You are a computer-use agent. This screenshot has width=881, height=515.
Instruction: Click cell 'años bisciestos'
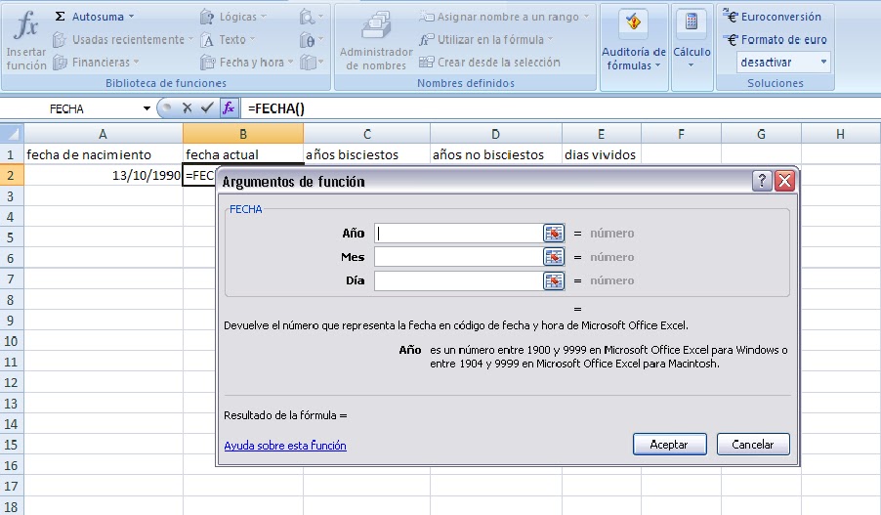coord(367,154)
